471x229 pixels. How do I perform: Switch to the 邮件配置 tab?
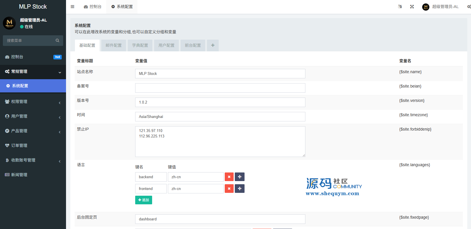(x=114, y=45)
